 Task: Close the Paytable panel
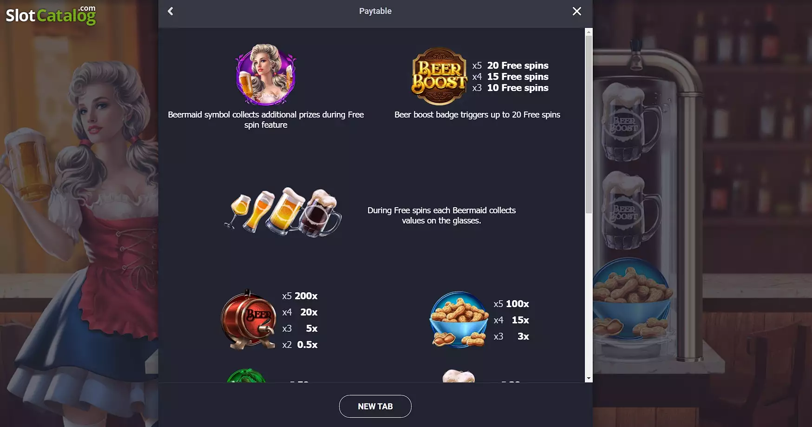point(577,11)
